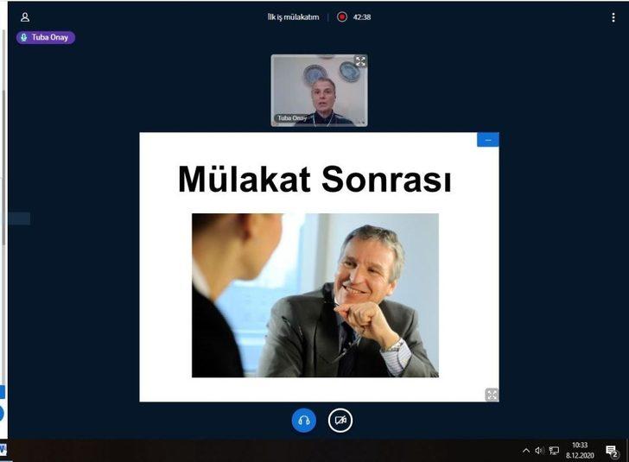Open the taskbar volume control
629x462 pixels.
(539, 451)
